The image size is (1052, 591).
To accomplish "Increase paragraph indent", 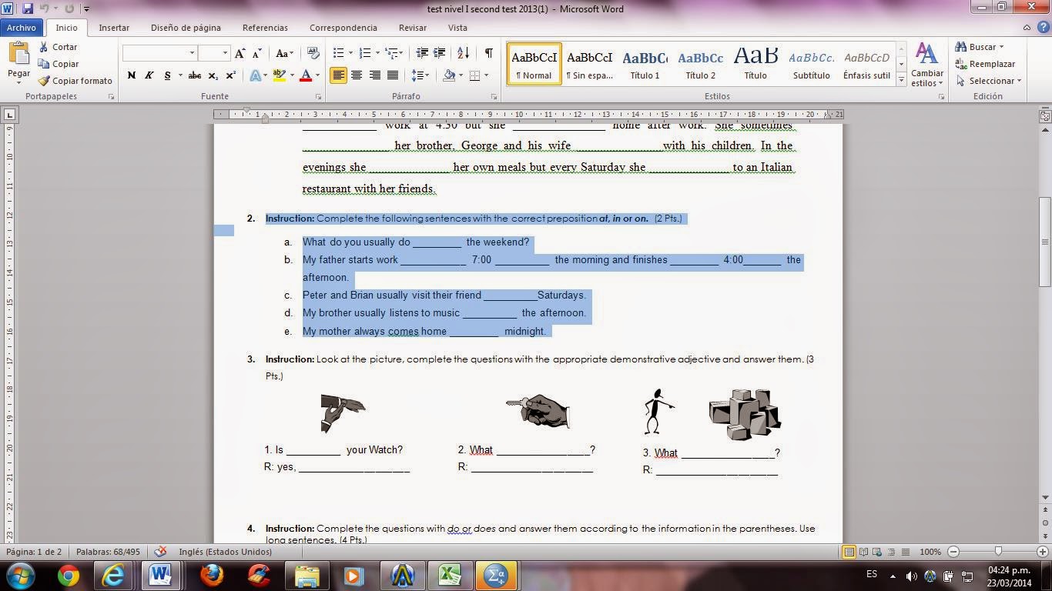I will pos(439,53).
